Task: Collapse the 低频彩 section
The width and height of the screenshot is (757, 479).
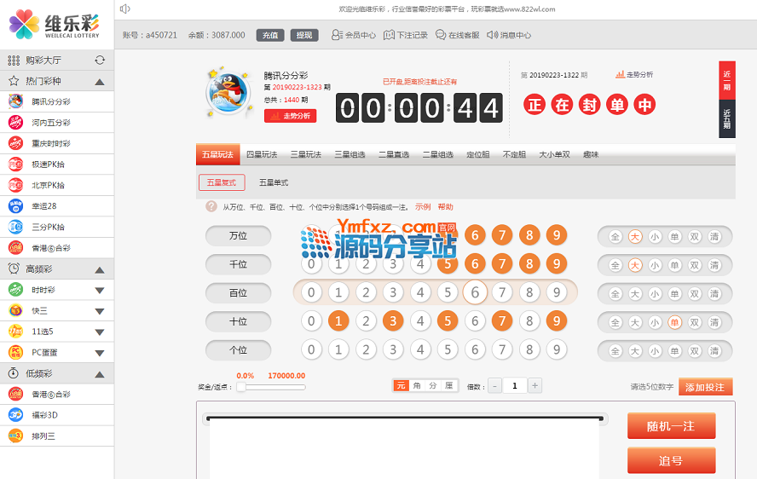Action: [x=100, y=374]
